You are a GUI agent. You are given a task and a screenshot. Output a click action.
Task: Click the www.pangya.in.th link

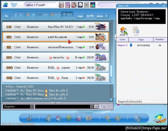pos(153,124)
